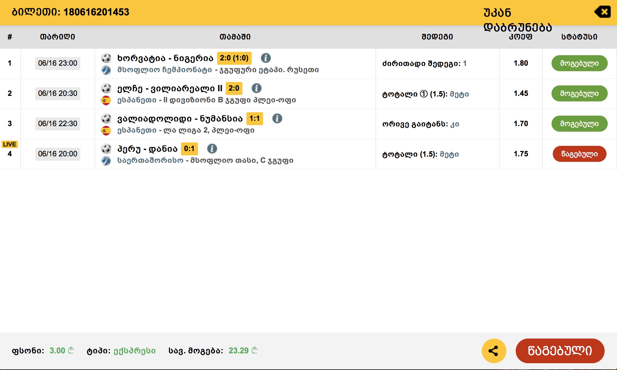Click the coefficient column header
This screenshot has height=370, width=617.
pyautogui.click(x=521, y=37)
